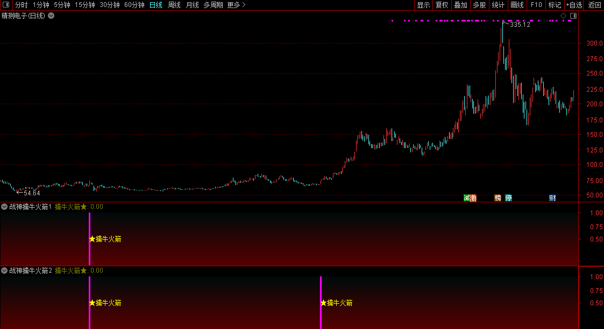The width and height of the screenshot is (604, 329).
Task: Switch to the 周线 weekly period tab
Action: pyautogui.click(x=174, y=5)
